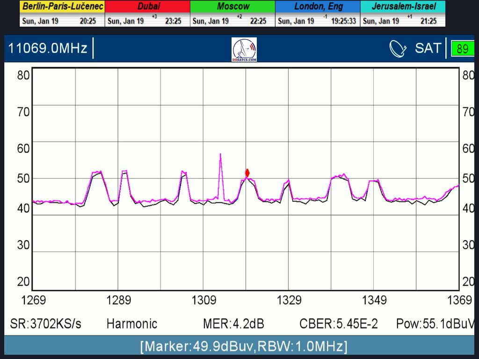
Task: Click the 1329 frequency axis label
Action: (x=289, y=300)
